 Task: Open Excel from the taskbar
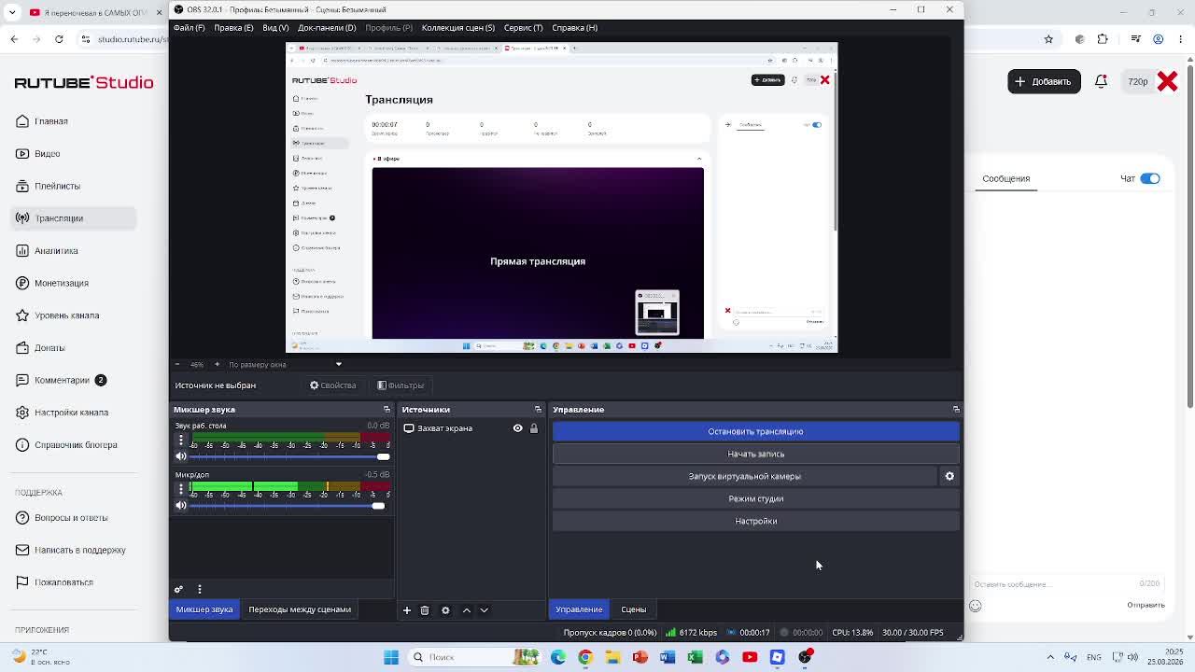tap(695, 657)
